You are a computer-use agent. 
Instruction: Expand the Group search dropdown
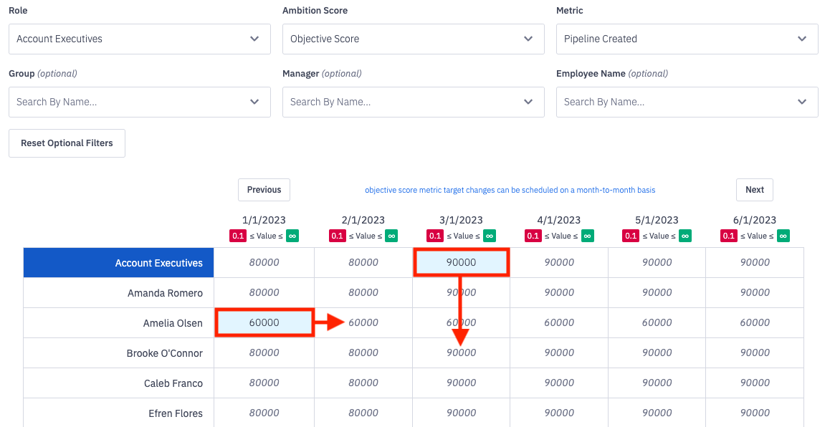coord(140,102)
